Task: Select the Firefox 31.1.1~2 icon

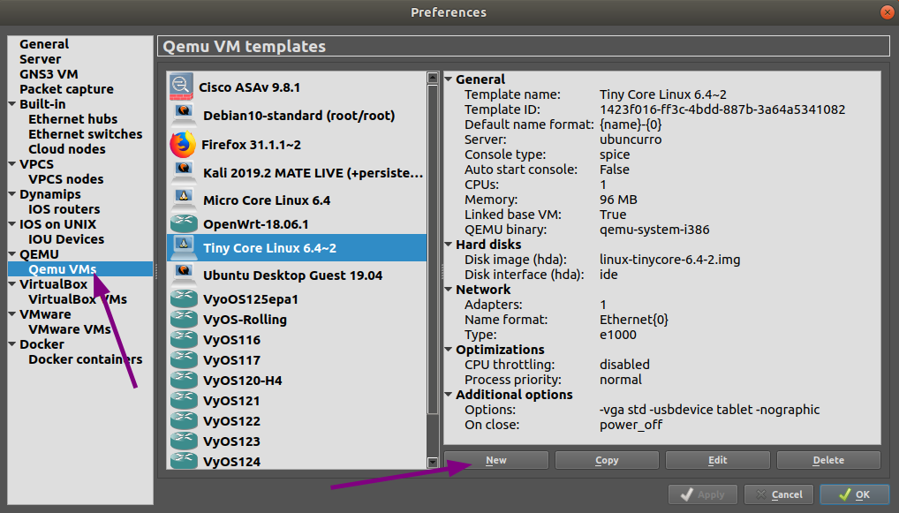Action: [183, 143]
